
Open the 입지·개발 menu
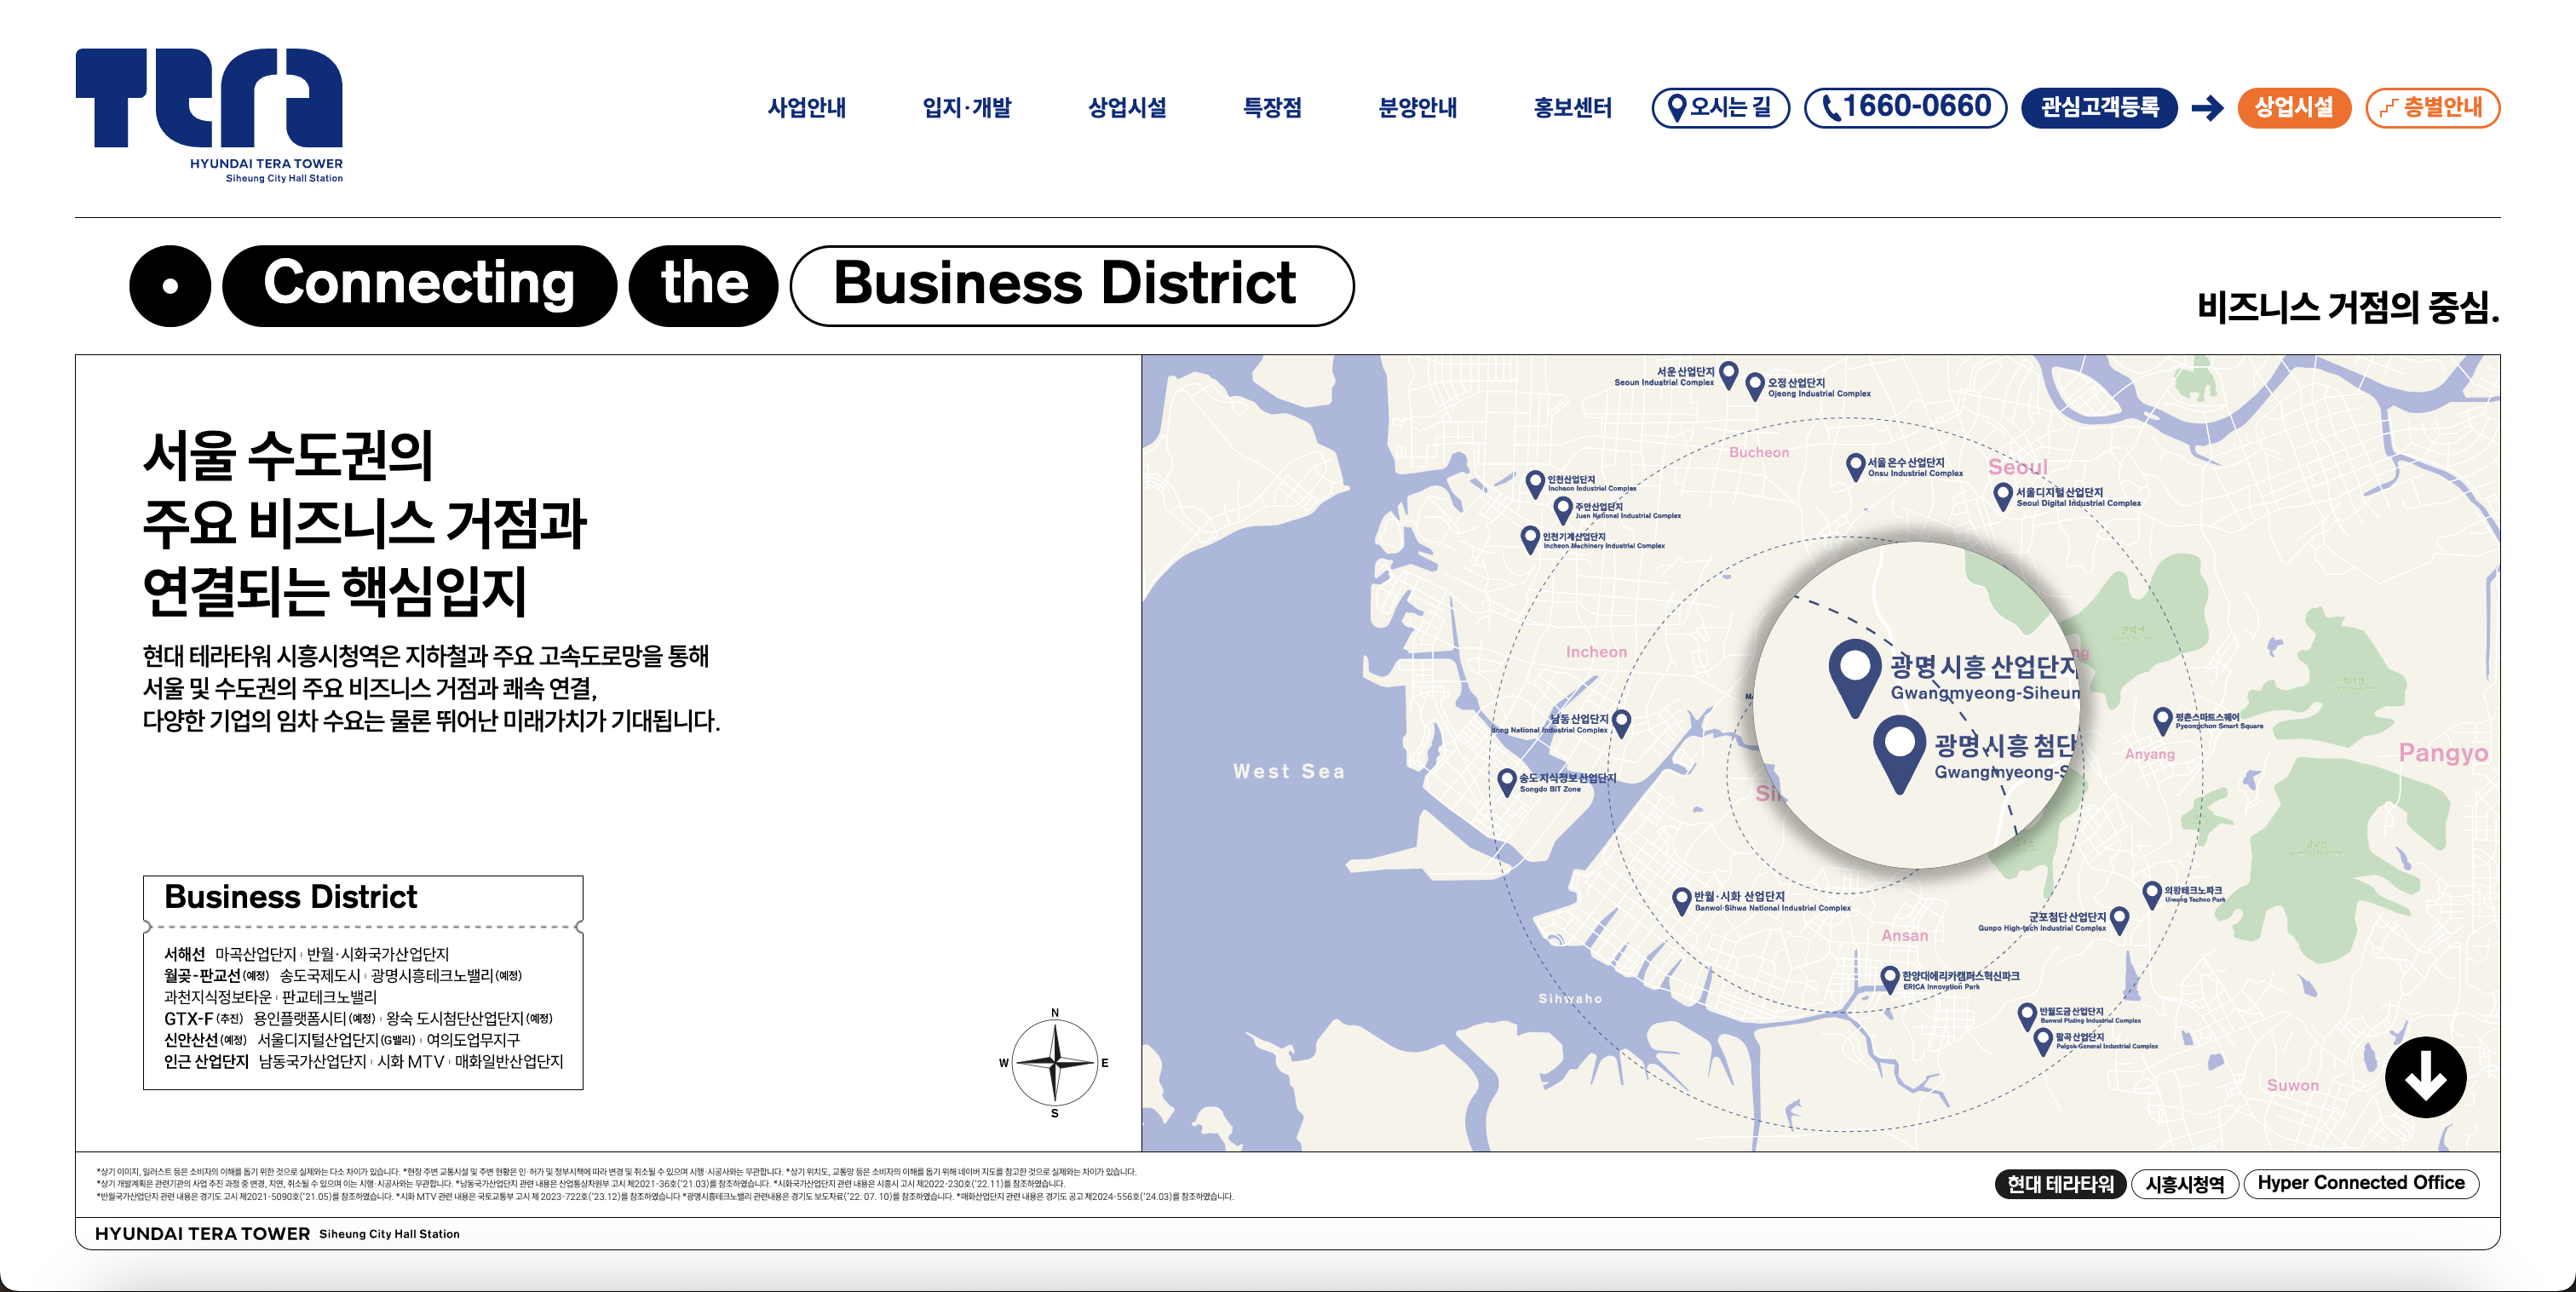[x=966, y=108]
